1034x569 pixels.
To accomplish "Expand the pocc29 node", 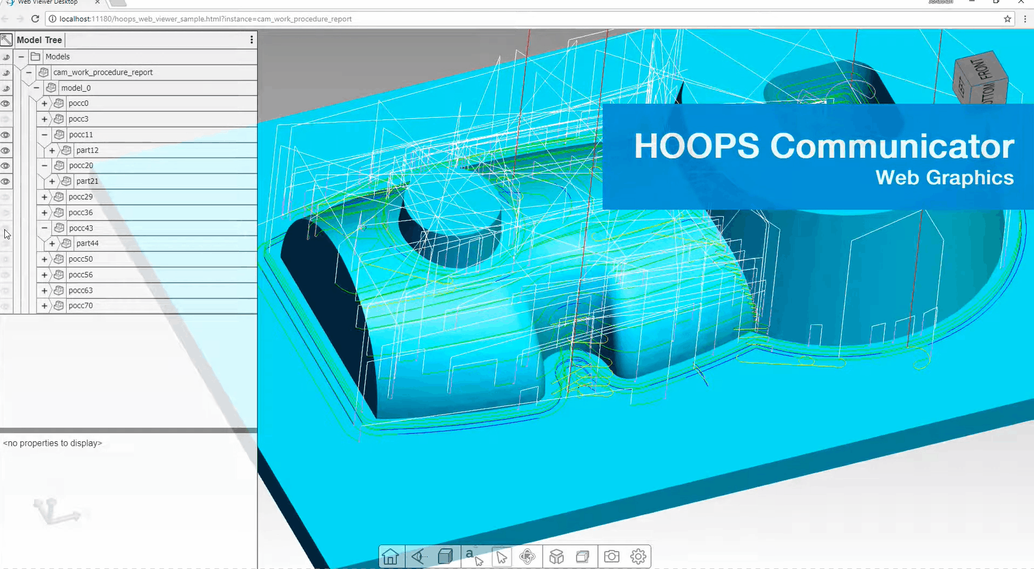I will (x=45, y=197).
